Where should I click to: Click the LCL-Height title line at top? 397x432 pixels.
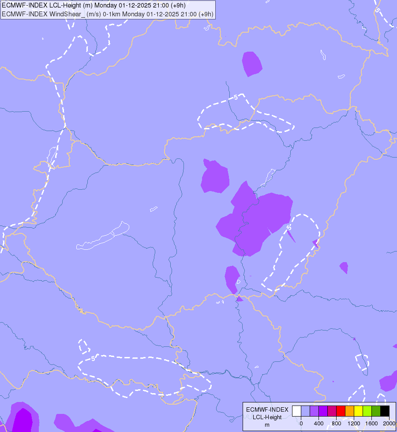point(94,5)
